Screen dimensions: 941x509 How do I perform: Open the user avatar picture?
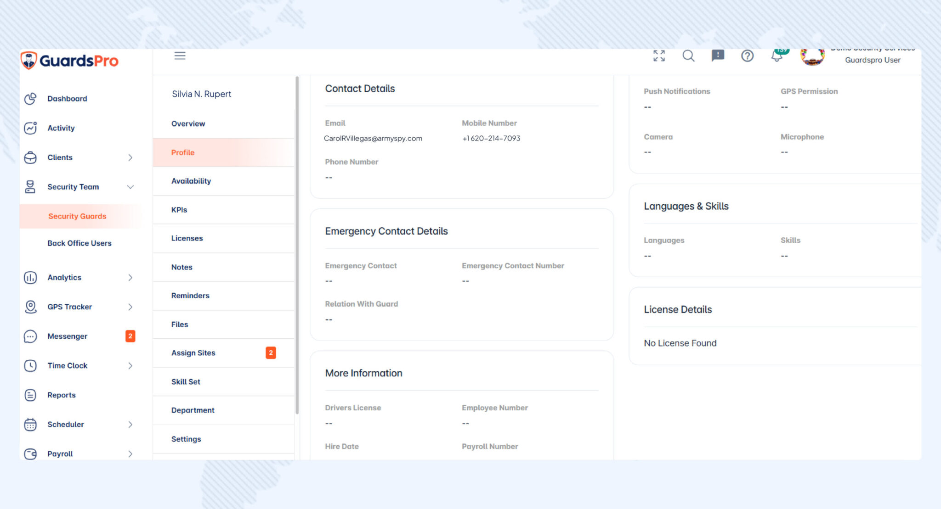[812, 57]
